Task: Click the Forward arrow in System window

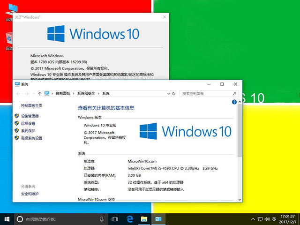Action: 27,94
